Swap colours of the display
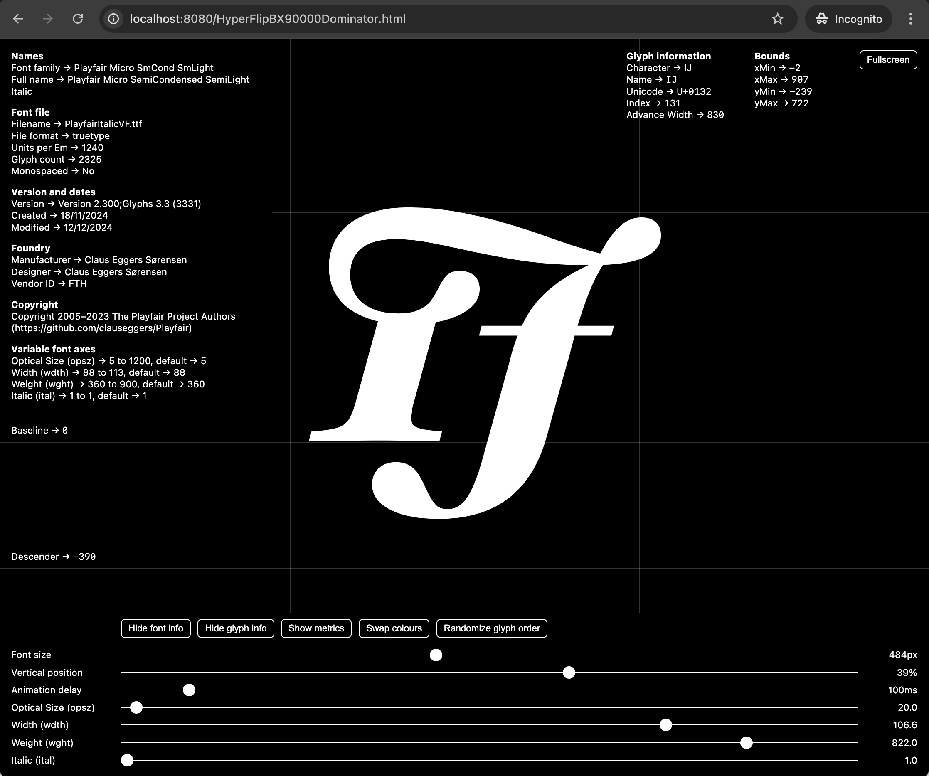 [394, 628]
